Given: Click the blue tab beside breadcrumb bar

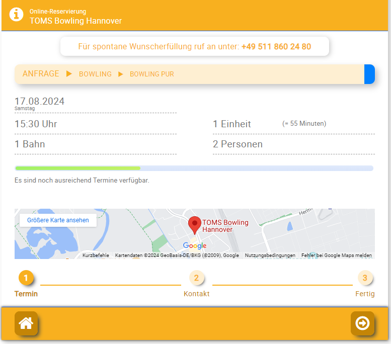Looking at the screenshot, I should (369, 74).
